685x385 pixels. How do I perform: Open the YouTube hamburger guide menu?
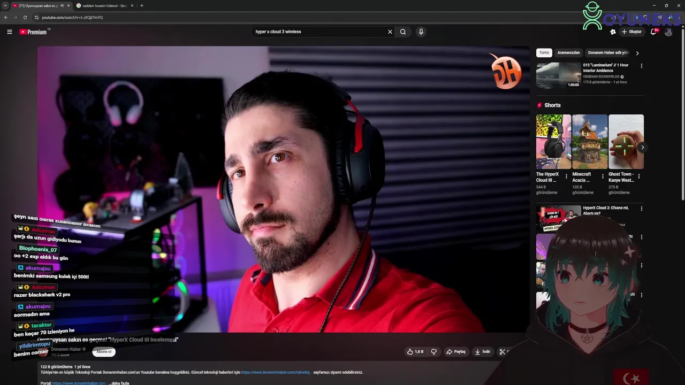click(x=10, y=32)
